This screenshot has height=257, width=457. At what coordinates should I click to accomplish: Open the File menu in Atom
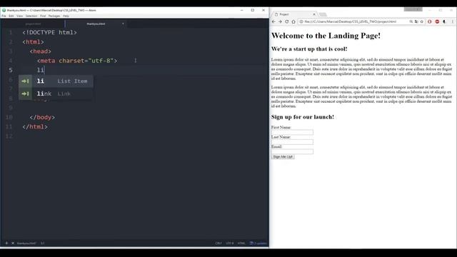pos(4,16)
